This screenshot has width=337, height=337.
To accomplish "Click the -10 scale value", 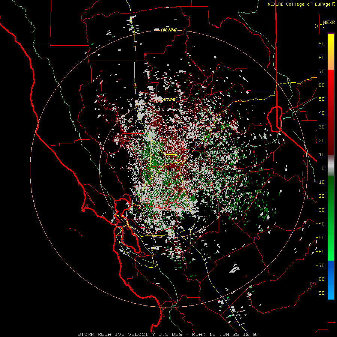I will click(x=320, y=182).
